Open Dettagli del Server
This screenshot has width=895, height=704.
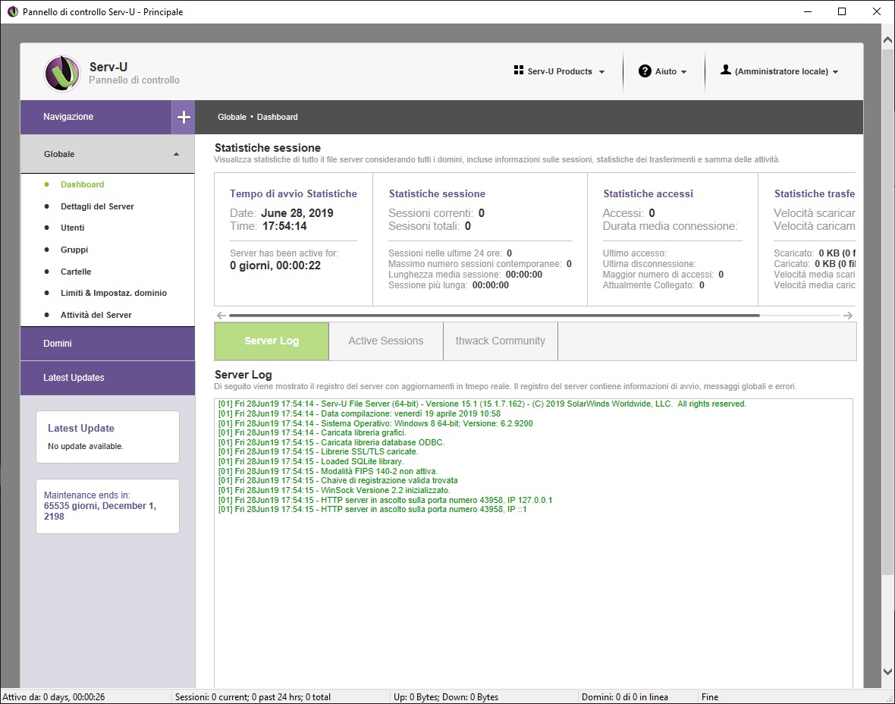[97, 206]
